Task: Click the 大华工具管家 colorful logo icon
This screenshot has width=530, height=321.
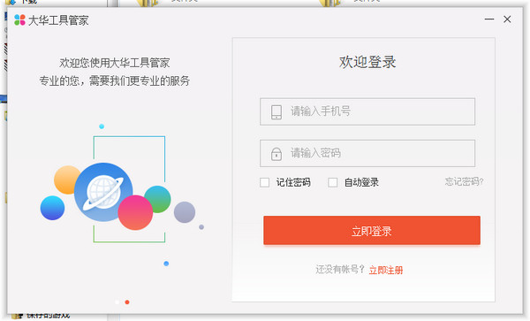Action: click(x=20, y=20)
